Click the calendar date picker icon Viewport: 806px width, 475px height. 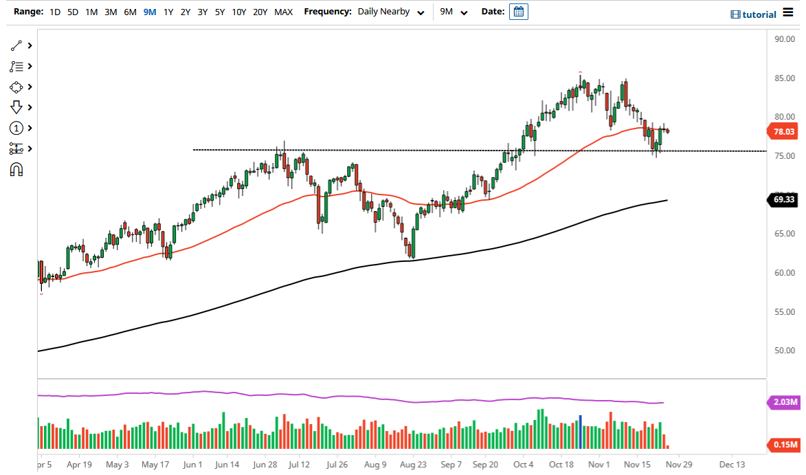[x=518, y=11]
